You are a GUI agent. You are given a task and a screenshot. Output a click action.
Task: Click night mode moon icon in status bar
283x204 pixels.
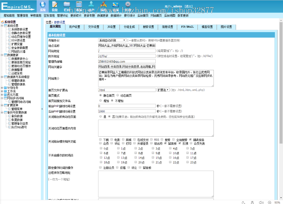tap(243, 202)
